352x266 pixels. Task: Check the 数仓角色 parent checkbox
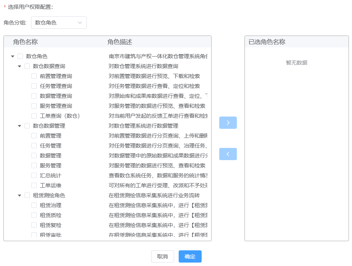[20, 56]
